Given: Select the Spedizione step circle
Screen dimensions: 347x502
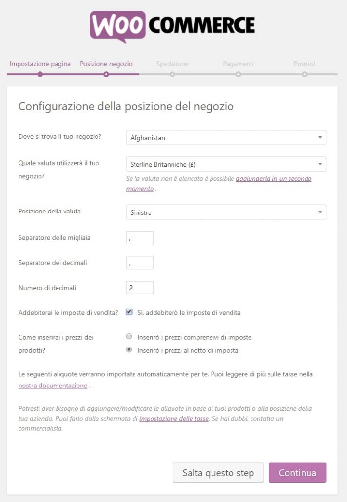Looking at the screenshot, I should 172,73.
